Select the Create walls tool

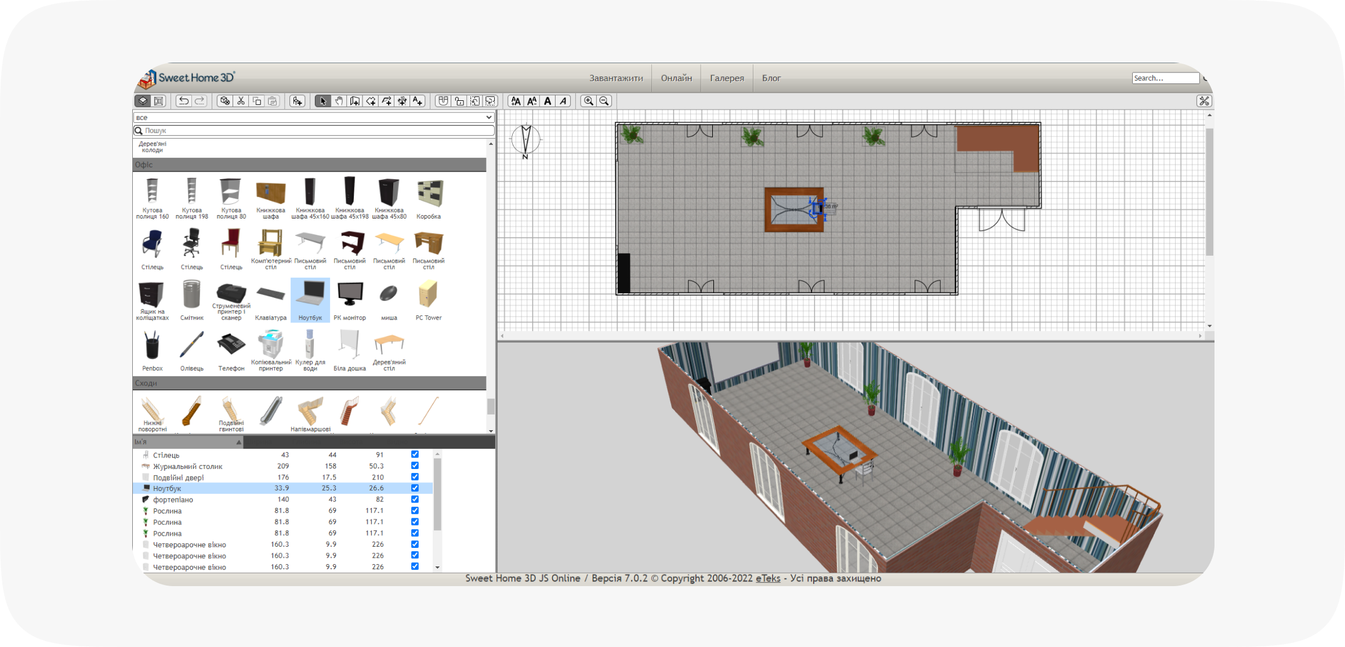pos(354,101)
